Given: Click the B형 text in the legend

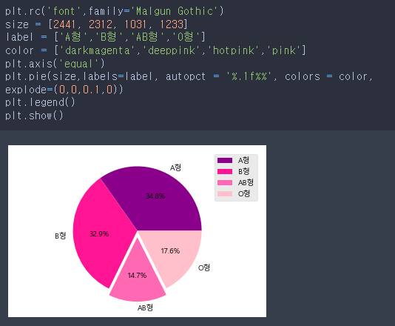Looking at the screenshot, I should (x=243, y=171).
